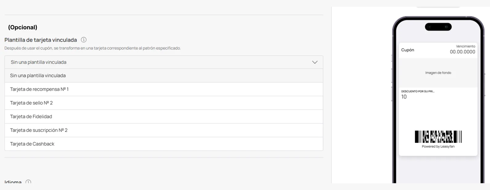The image size is (490, 190).
Task: Select 'Tarjeta de recompensa Nº 1' option
Action: pos(164,89)
